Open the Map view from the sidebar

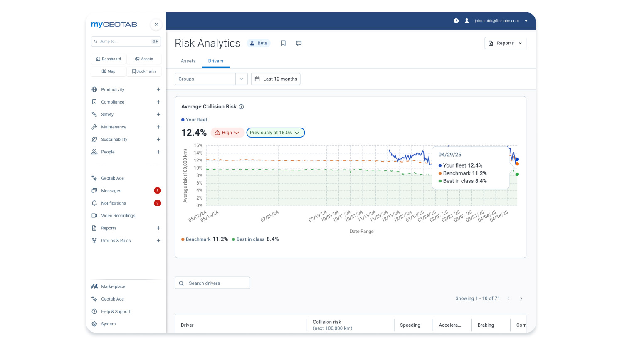pos(108,71)
